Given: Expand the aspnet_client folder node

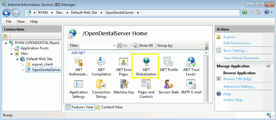Looking at the screenshot, I should (x=23, y=65).
